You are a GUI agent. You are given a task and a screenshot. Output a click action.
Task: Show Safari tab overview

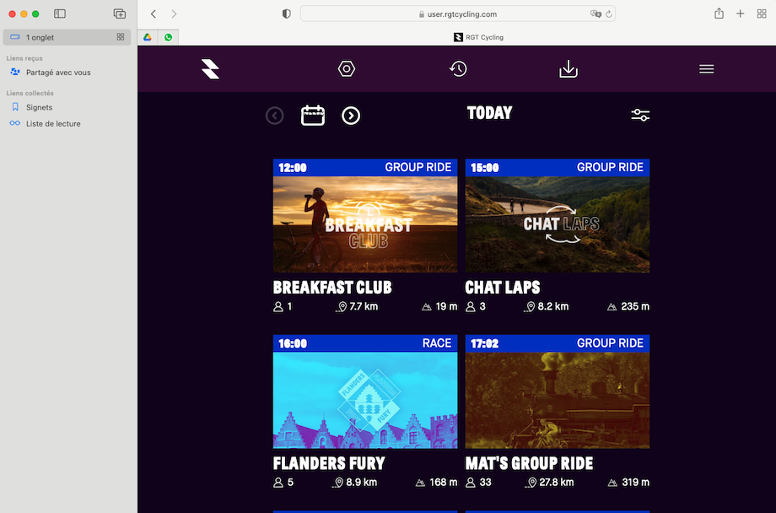pyautogui.click(x=762, y=13)
